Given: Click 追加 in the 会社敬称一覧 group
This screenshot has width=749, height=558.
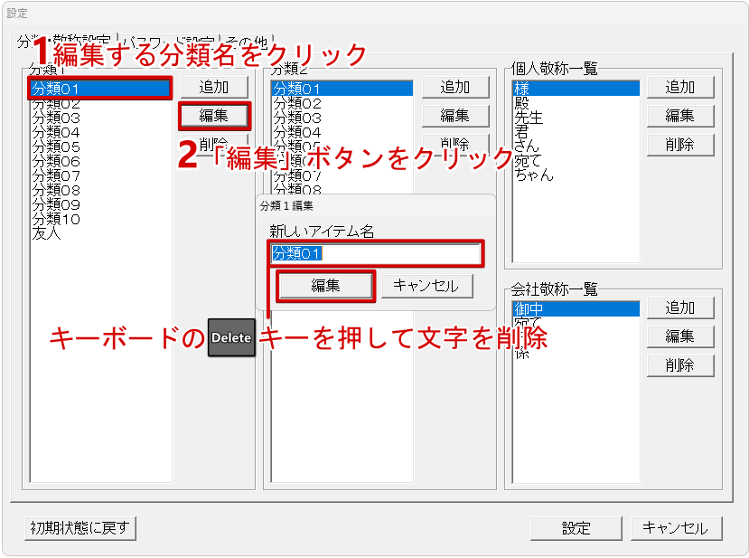Looking at the screenshot, I should pos(679,307).
